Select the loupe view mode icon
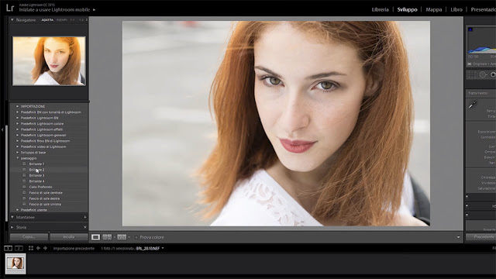The height and width of the screenshot is (279, 496). [95, 237]
